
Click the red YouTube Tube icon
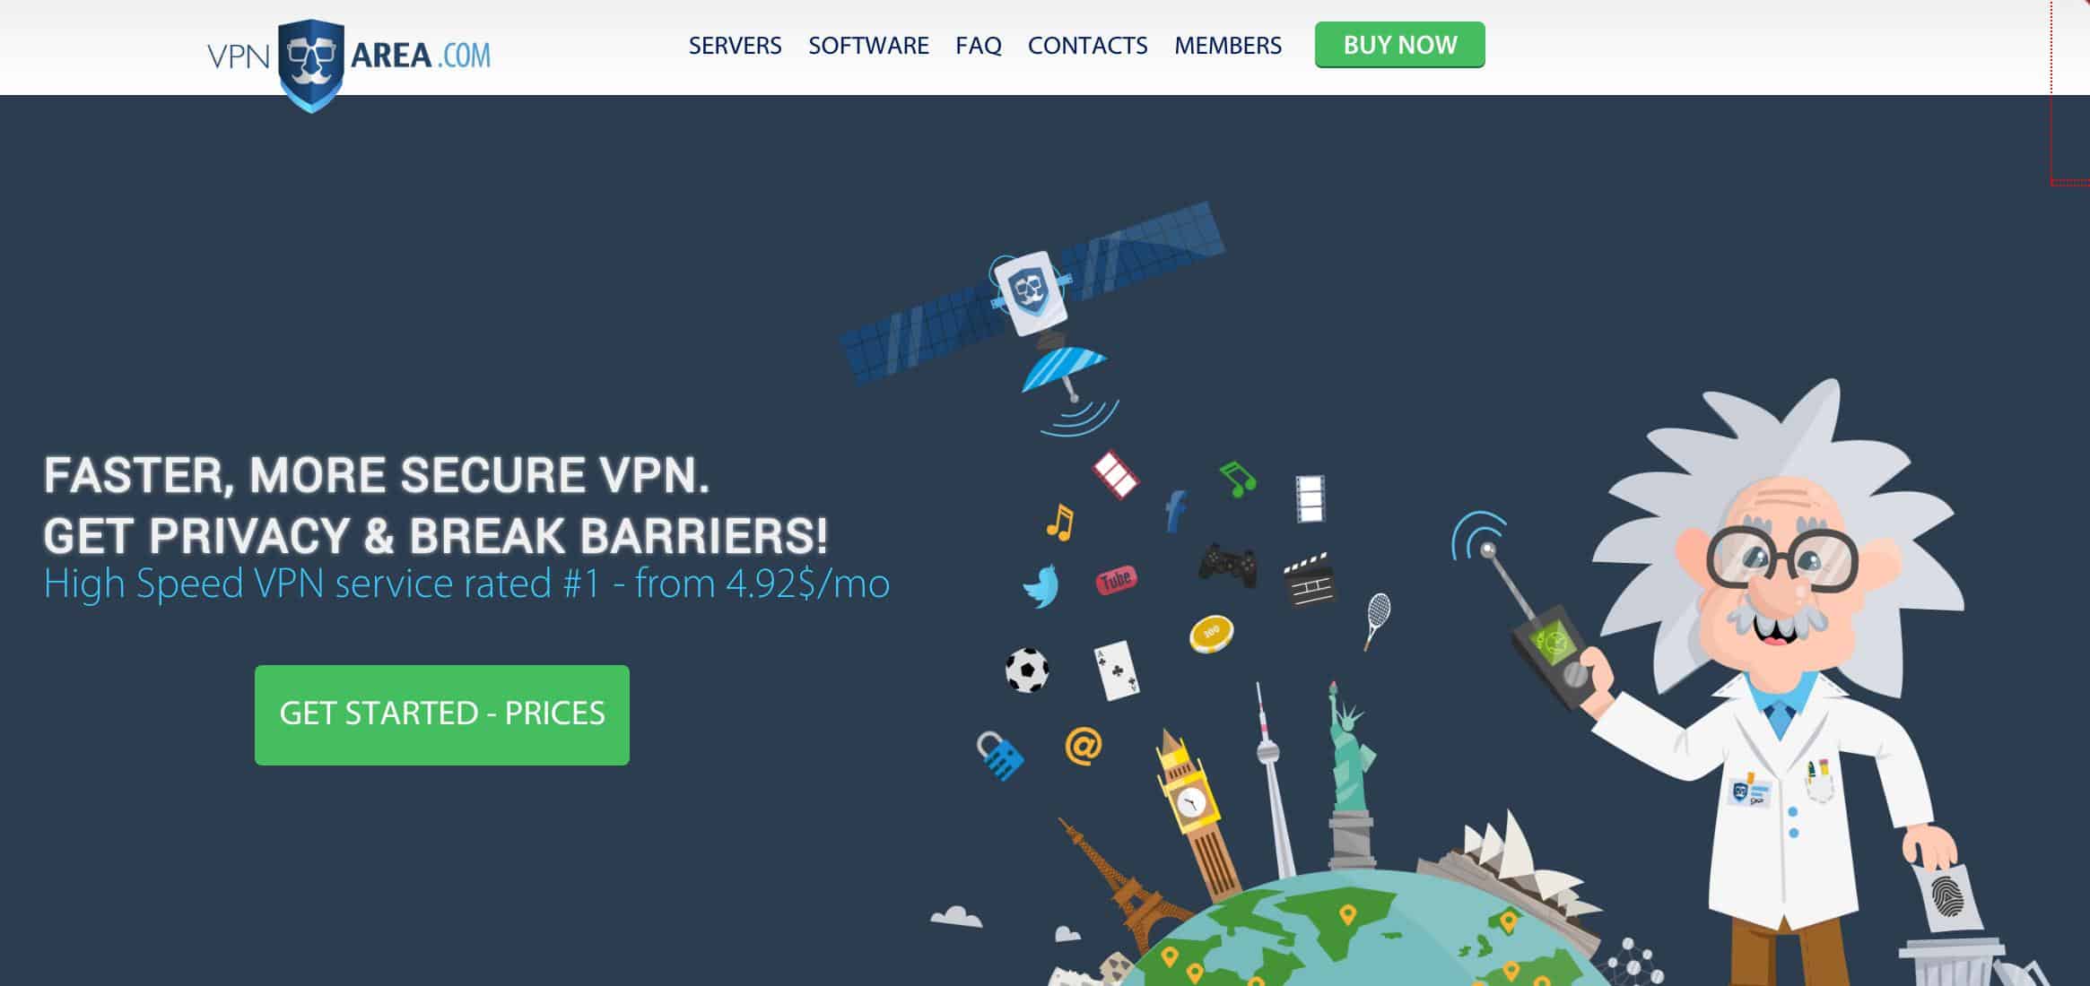point(1116,581)
